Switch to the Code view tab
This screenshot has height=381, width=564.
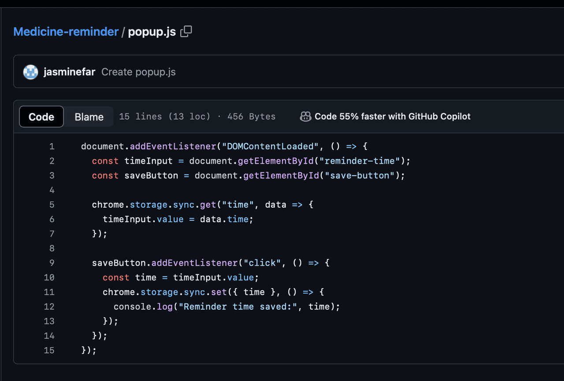(41, 117)
